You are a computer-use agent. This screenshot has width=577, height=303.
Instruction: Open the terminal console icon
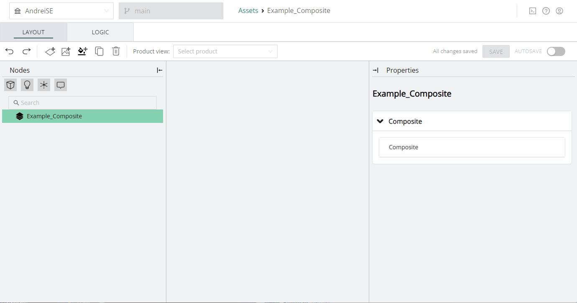[x=532, y=11]
